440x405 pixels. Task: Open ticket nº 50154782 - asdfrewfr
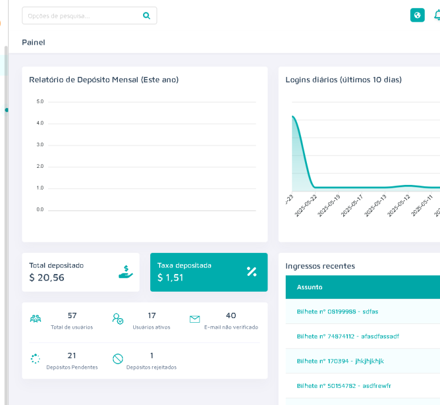tap(344, 386)
